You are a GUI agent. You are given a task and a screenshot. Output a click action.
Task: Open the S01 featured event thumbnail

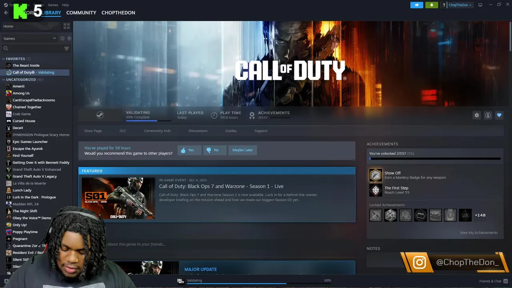(118, 198)
